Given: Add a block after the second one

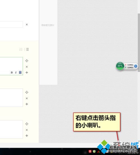Looking at the screenshot, I should (27, 104).
